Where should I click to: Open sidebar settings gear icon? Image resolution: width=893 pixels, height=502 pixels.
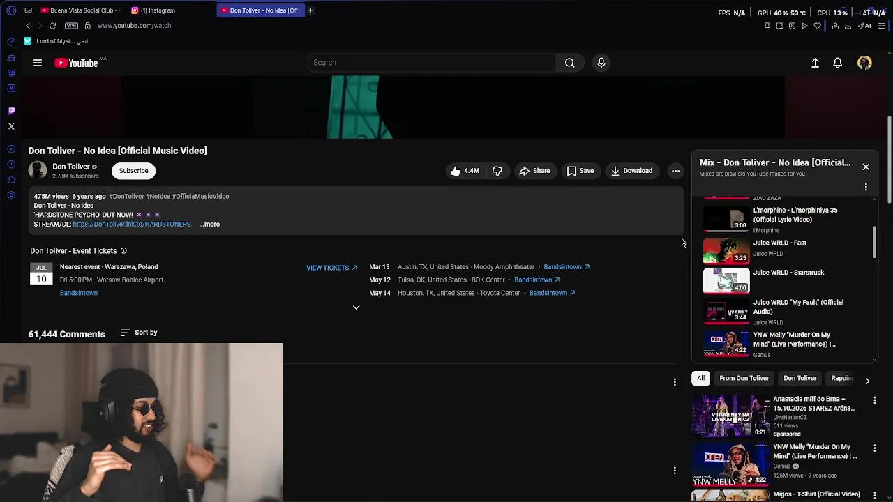[11, 195]
